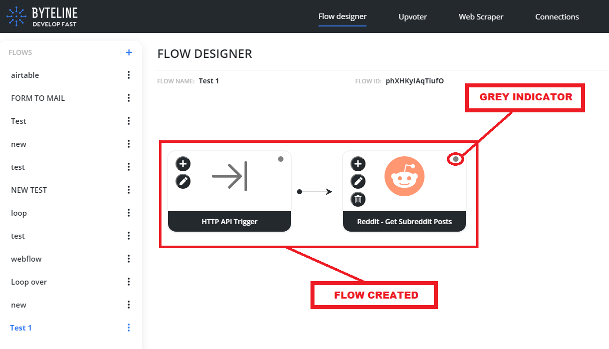Click the Byteline logo icon
The image size is (609, 349).
pyautogui.click(x=16, y=16)
